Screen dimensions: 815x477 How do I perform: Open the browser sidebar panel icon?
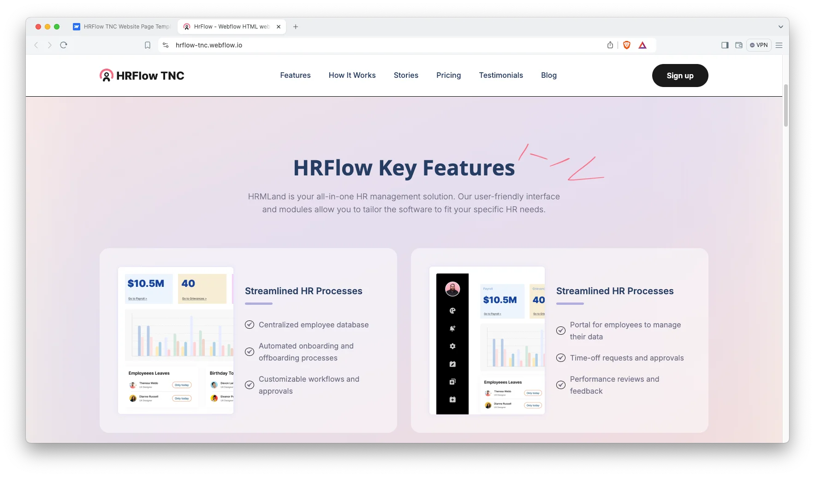point(725,45)
